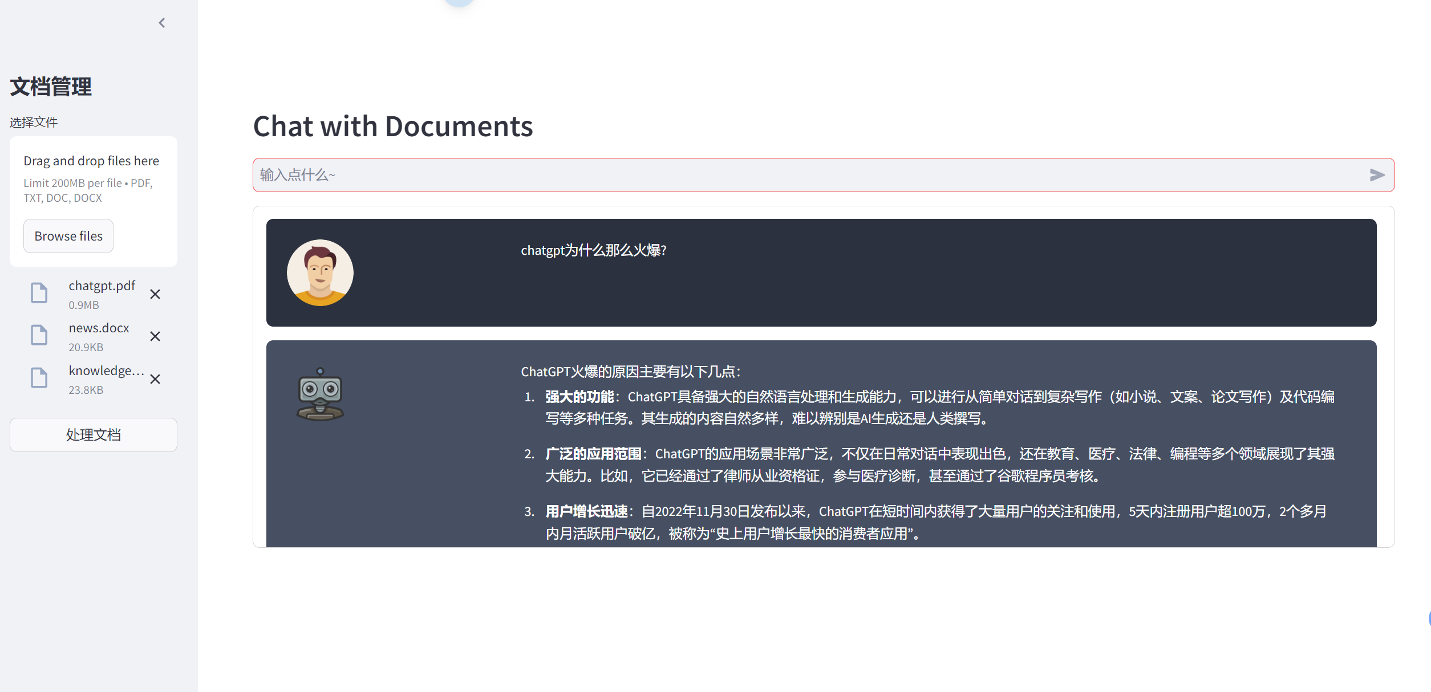This screenshot has height=692, width=1431.
Task: Click the question text chatgpt为什么那么火爆?
Action: point(594,250)
